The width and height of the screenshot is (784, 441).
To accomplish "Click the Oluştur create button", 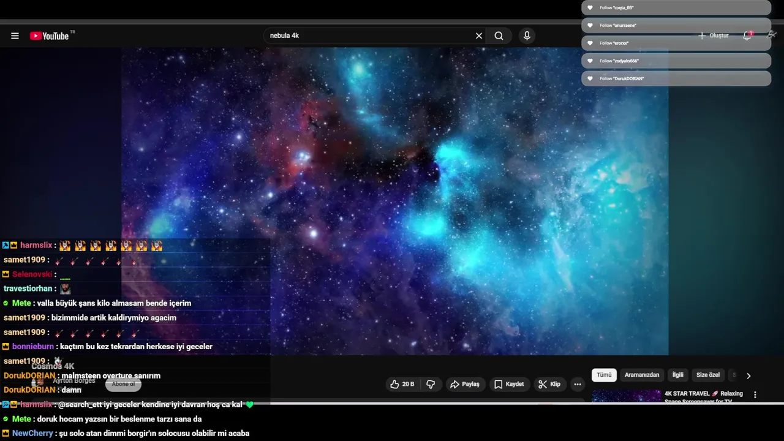I will (x=714, y=36).
